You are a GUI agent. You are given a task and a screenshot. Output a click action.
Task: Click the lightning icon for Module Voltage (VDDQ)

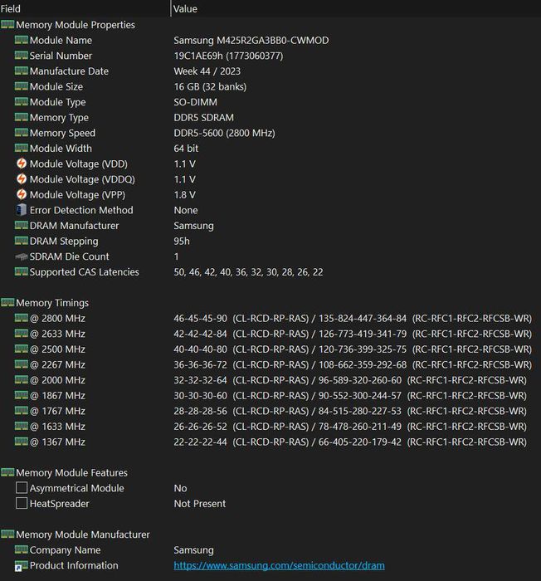point(22,179)
